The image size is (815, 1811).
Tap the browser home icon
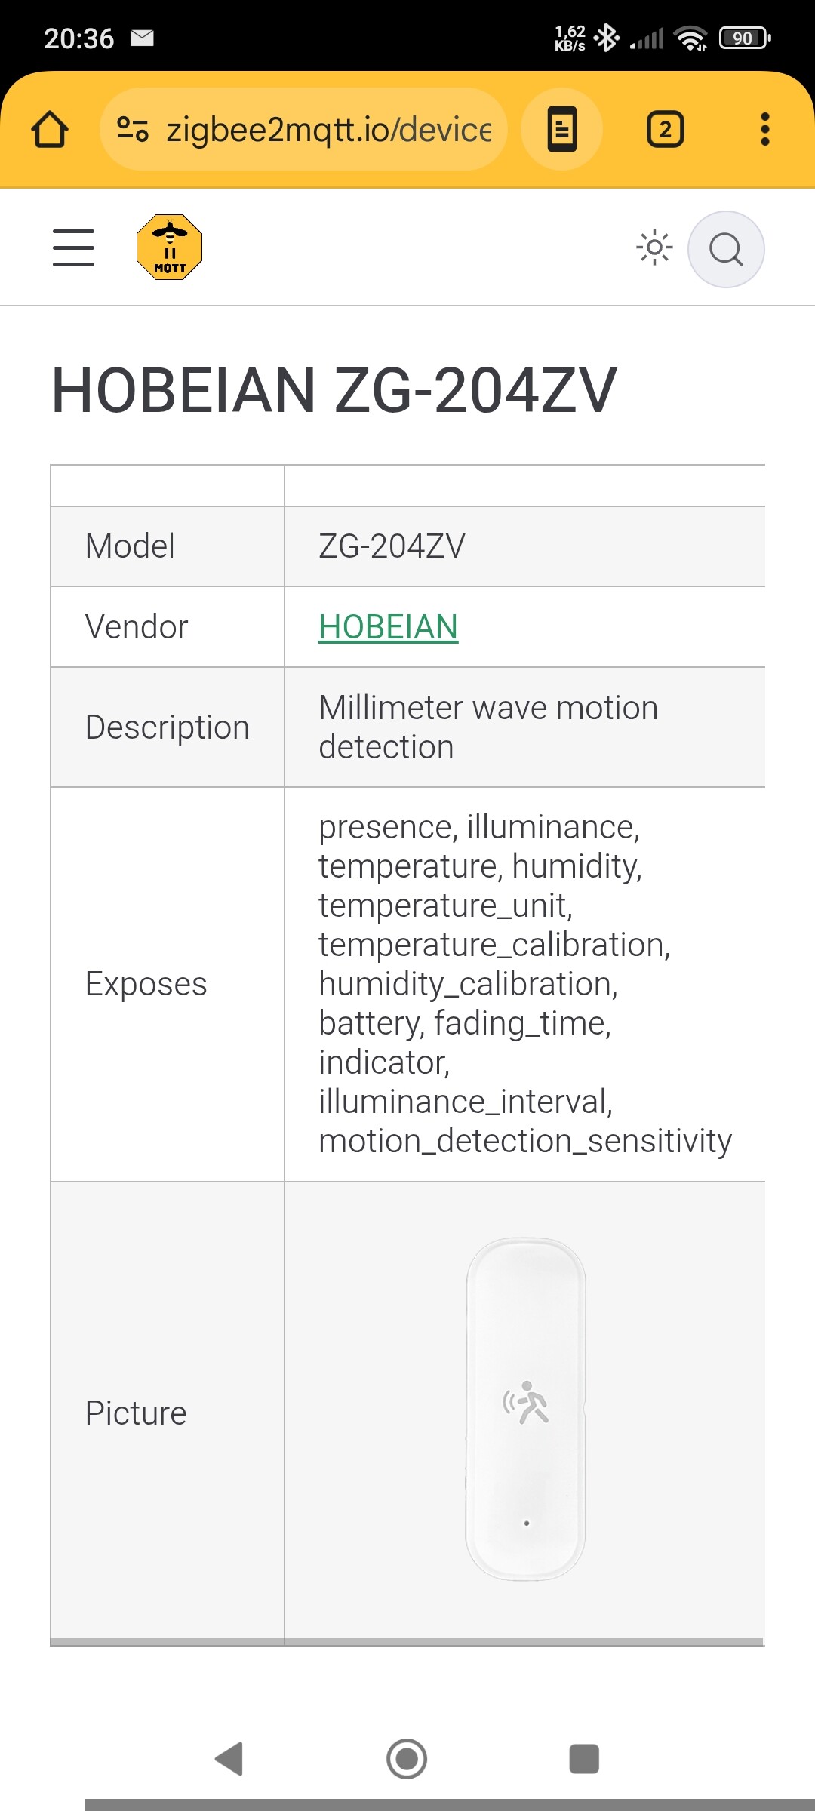pos(50,129)
